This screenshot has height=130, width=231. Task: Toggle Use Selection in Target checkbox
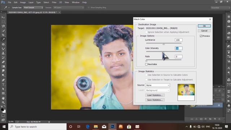point(146,79)
